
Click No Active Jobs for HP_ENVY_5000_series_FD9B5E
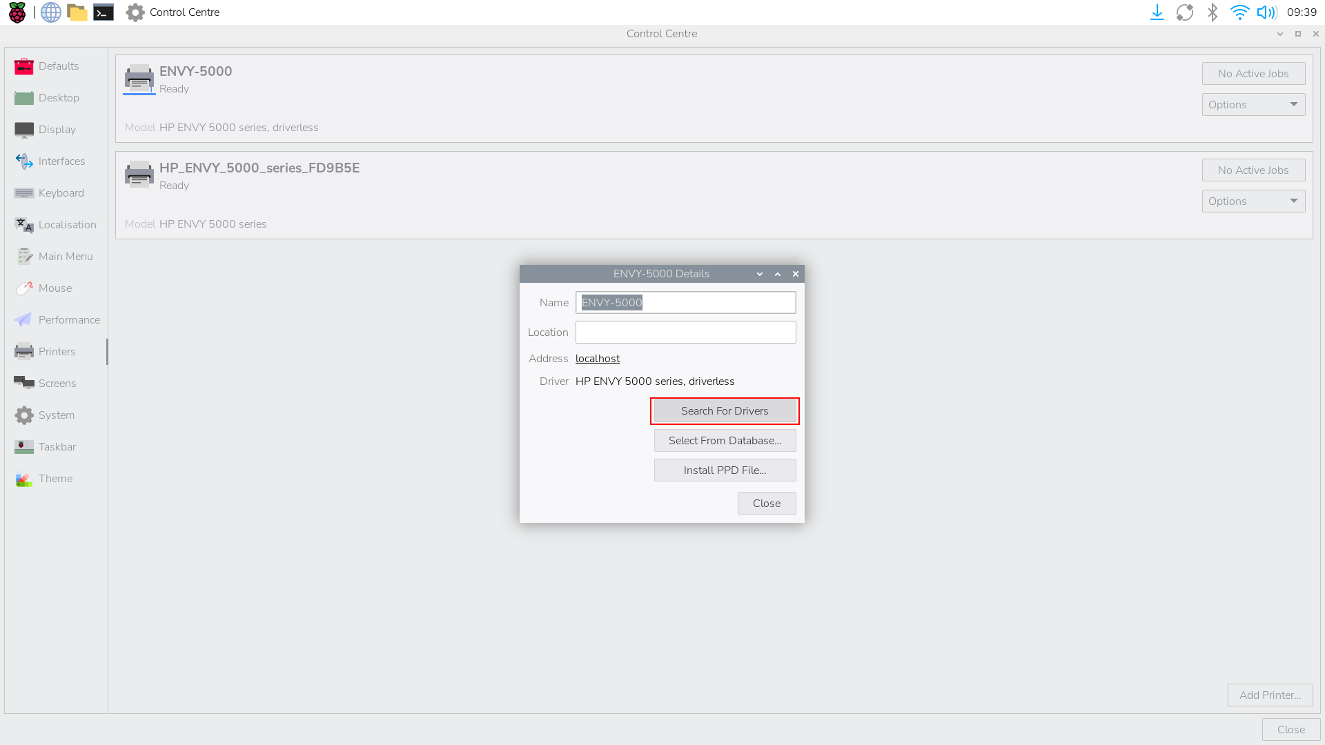click(1253, 170)
